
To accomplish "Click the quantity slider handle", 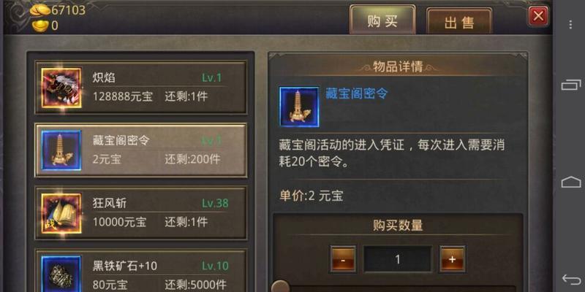I will 280,286.
